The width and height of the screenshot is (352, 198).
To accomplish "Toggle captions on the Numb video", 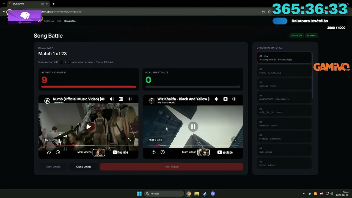I will pyautogui.click(x=121, y=99).
